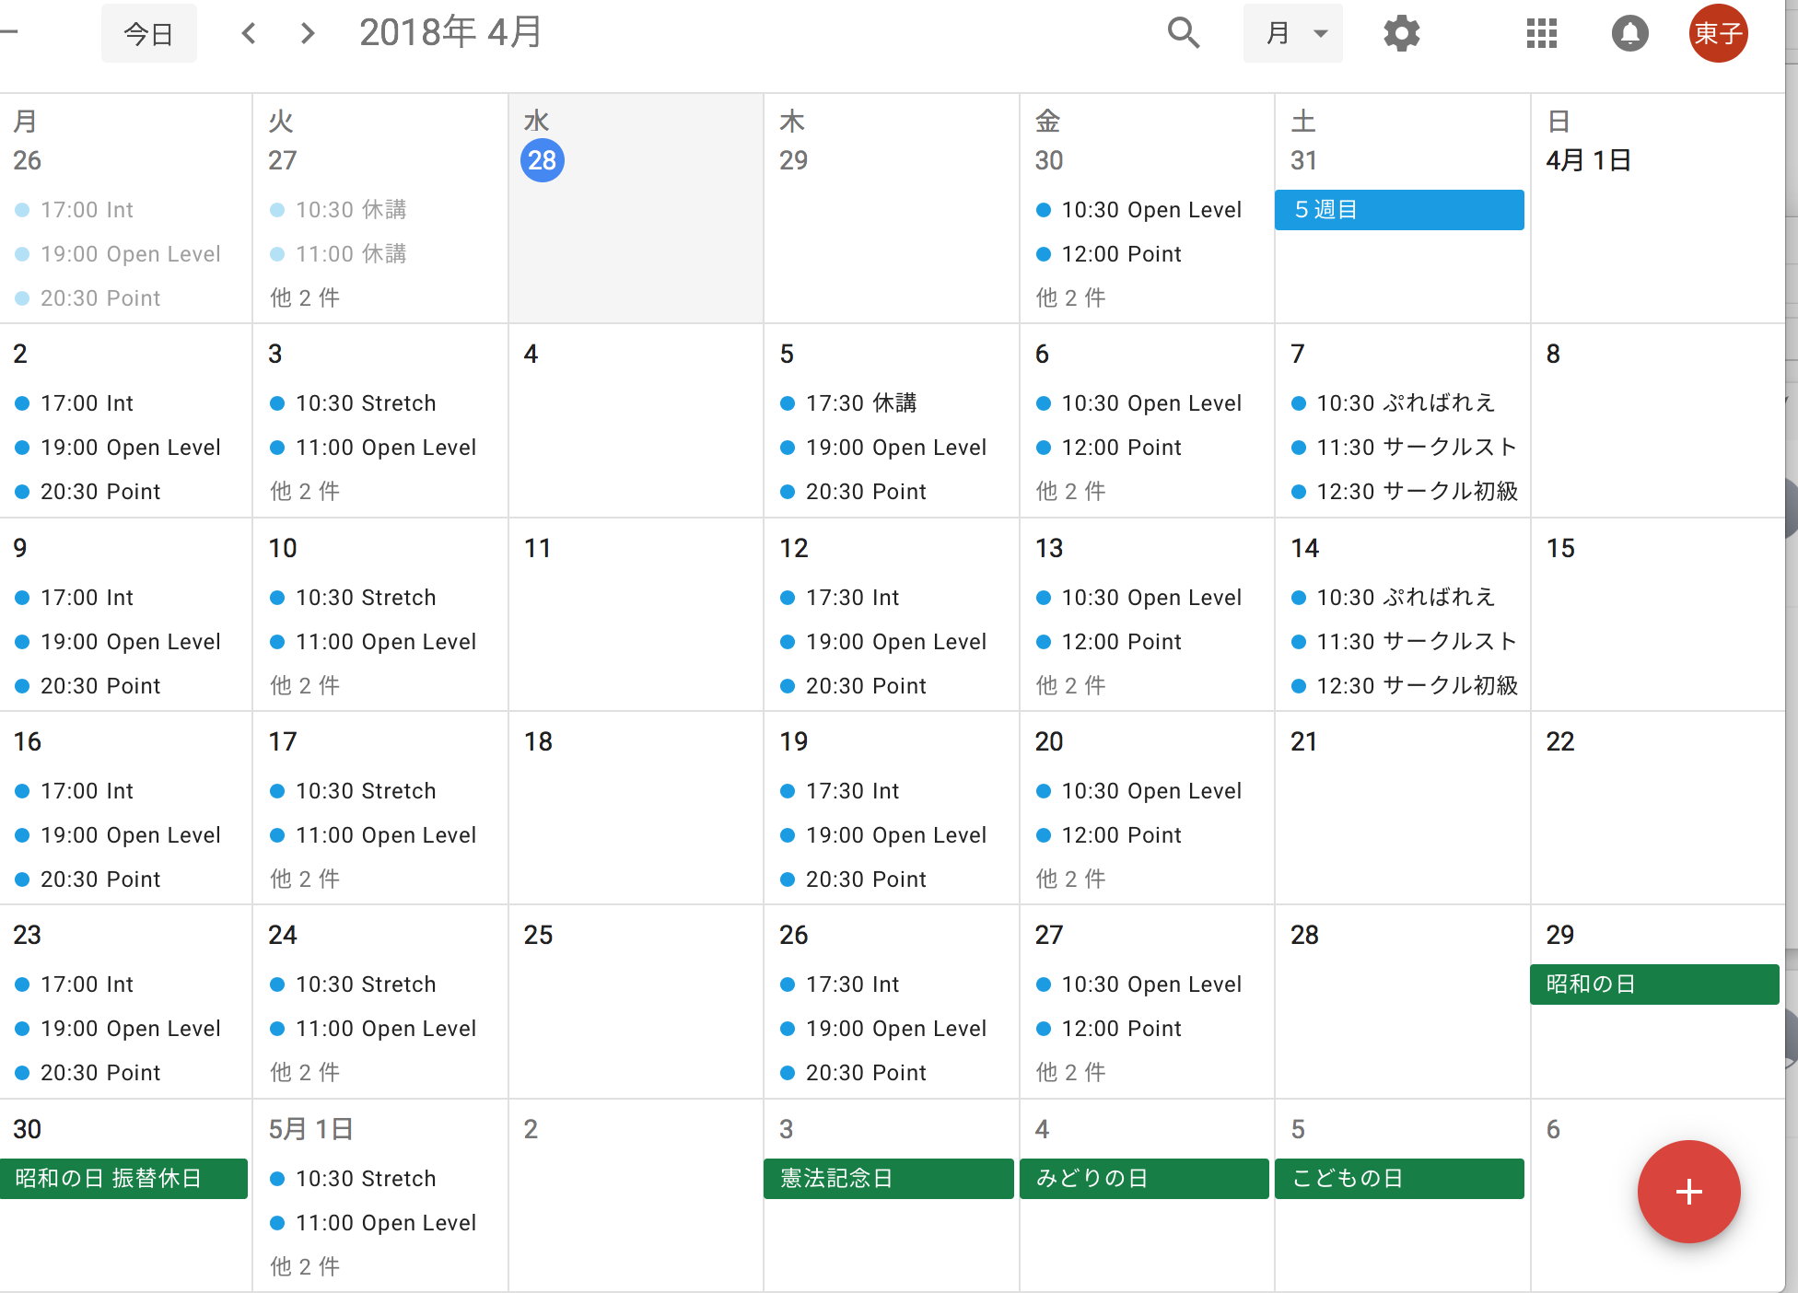Open the notifications bell

tap(1629, 34)
